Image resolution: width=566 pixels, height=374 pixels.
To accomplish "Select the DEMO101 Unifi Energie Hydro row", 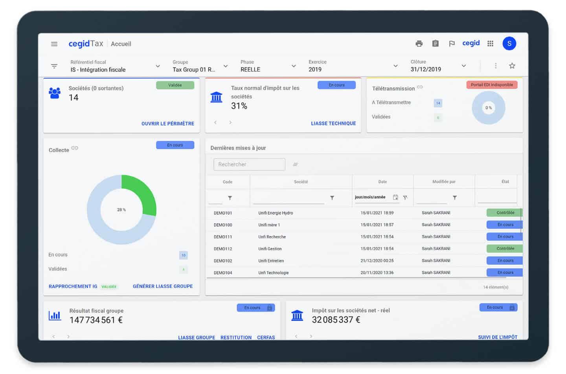I will pyautogui.click(x=275, y=213).
